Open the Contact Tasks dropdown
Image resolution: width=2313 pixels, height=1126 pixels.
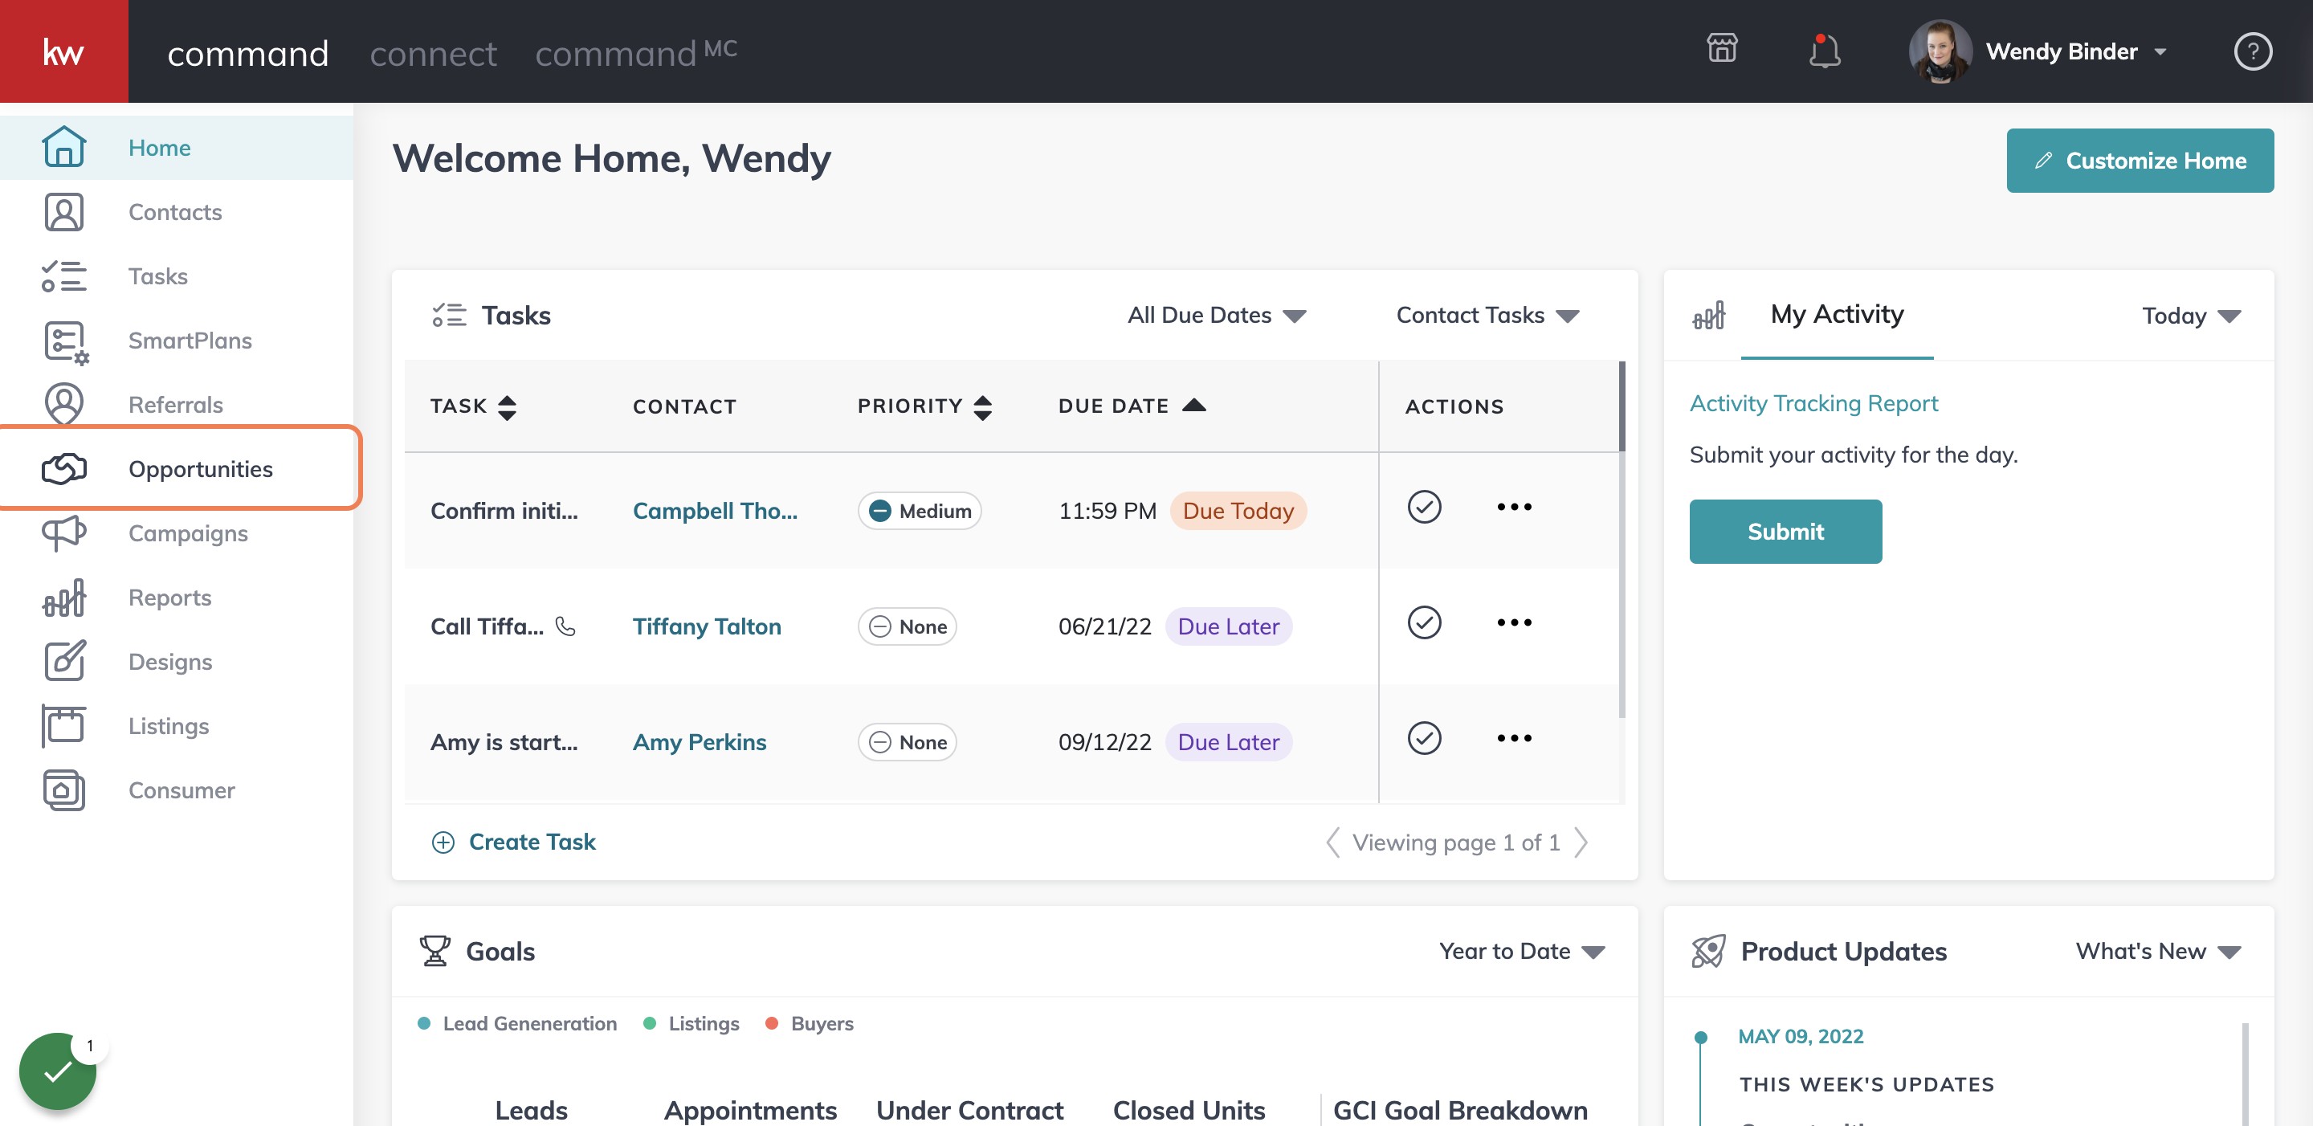[1487, 315]
